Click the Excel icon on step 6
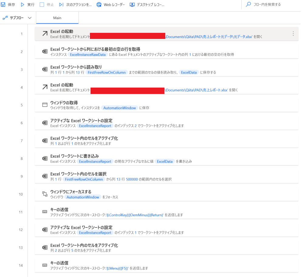 click(x=45, y=123)
